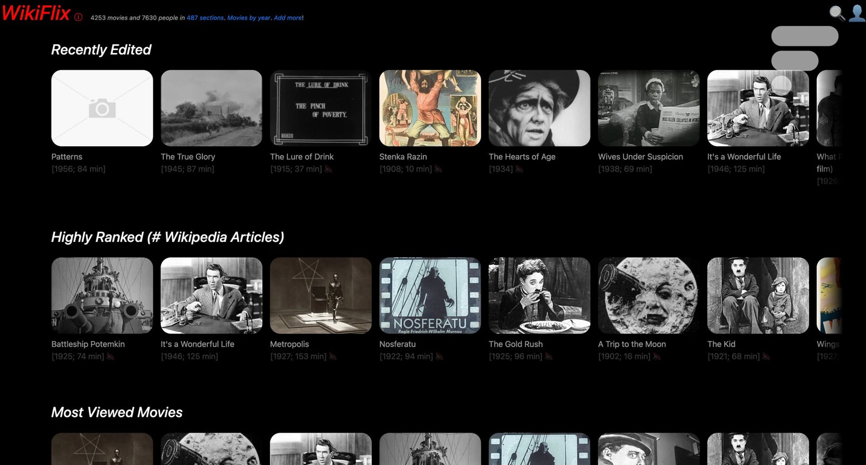866x465 pixels.
Task: Open the Battleship Potemkin thumbnail
Action: pos(102,296)
